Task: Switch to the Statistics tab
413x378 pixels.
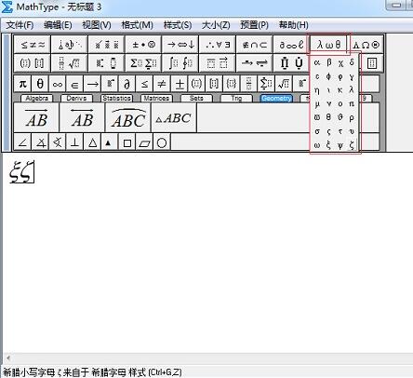Action: tap(116, 99)
